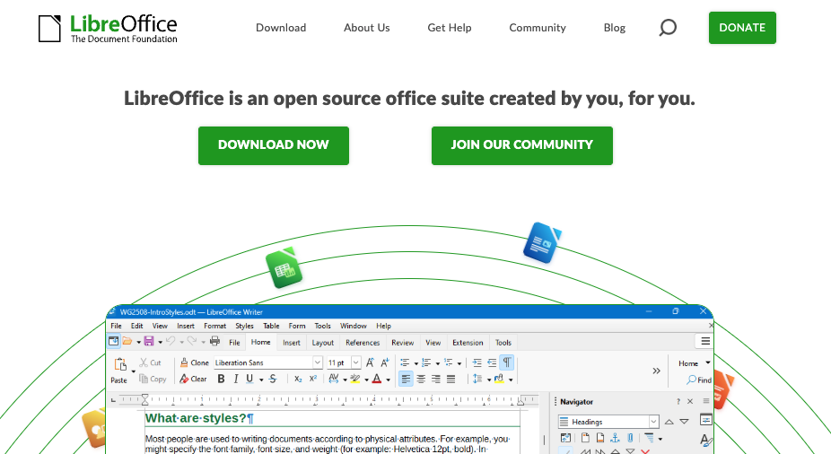Open the Format menu in Writer
This screenshot has height=454, width=831.
coord(214,326)
